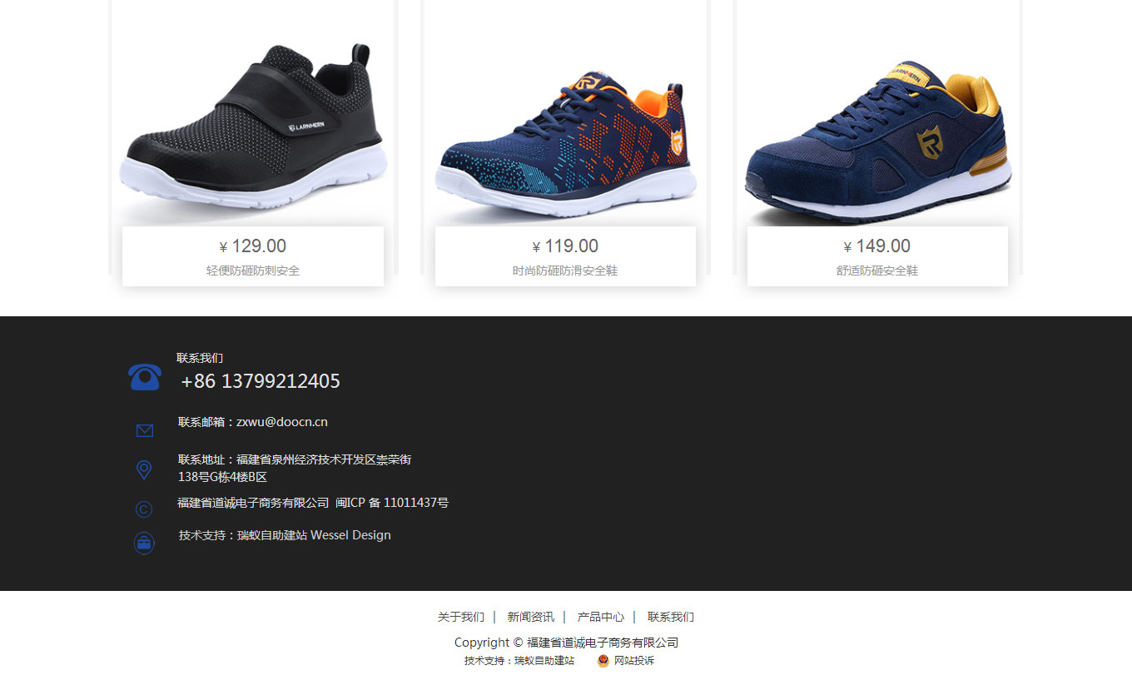Image resolution: width=1132 pixels, height=685 pixels.
Task: Open 瑞蚁自助建站 Wessel Design link
Action: click(314, 535)
